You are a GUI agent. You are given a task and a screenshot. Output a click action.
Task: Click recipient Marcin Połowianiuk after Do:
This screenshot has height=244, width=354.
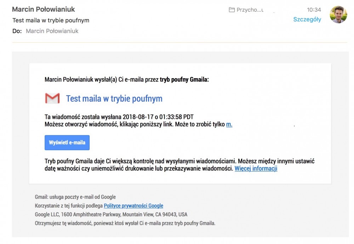tap(52, 31)
